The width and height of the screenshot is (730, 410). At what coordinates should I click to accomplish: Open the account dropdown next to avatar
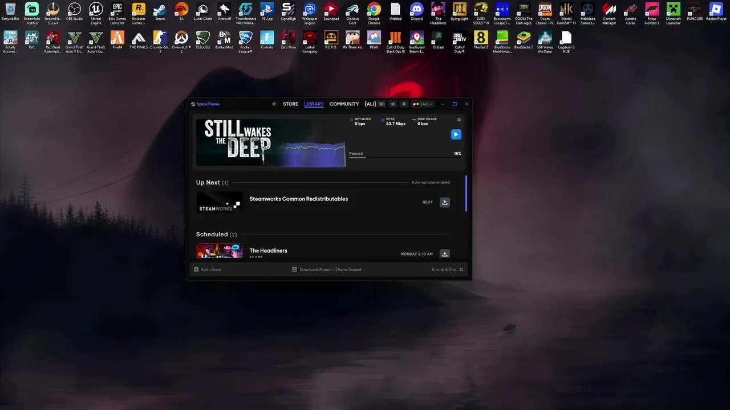(423, 104)
